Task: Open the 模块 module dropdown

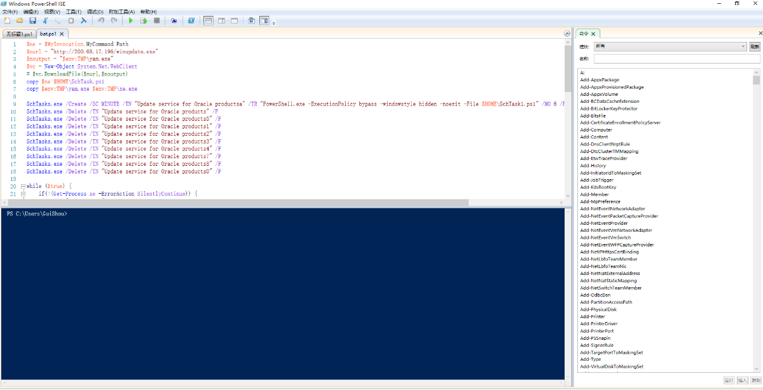Action: tap(670, 46)
